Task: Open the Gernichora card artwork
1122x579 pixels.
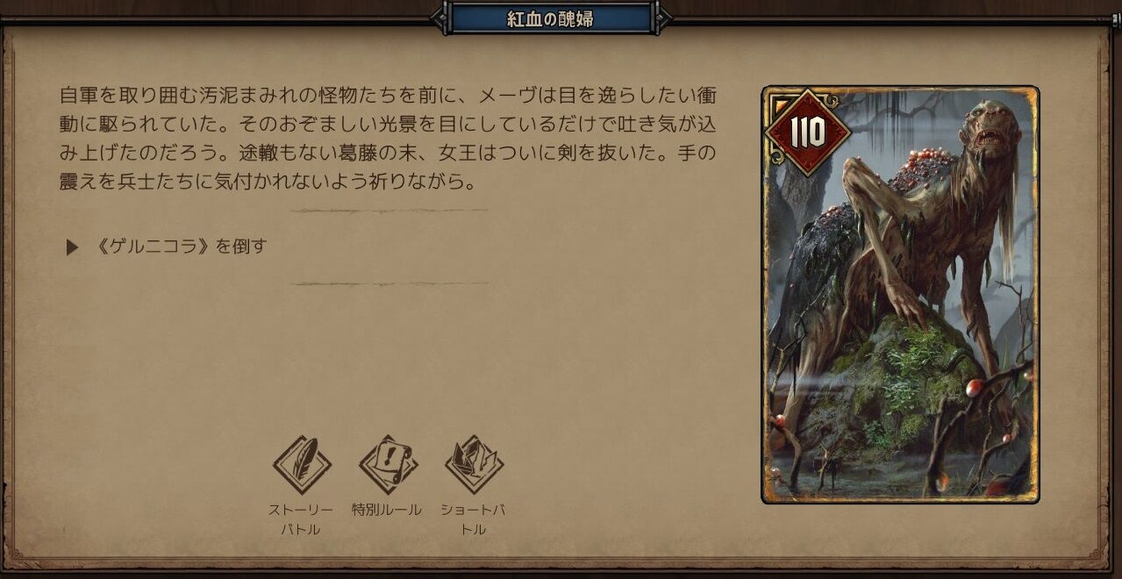Action: pyautogui.click(x=900, y=295)
